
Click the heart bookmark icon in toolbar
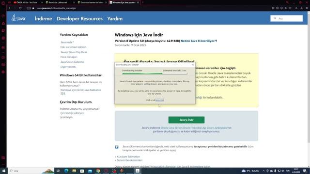click(x=290, y=8)
